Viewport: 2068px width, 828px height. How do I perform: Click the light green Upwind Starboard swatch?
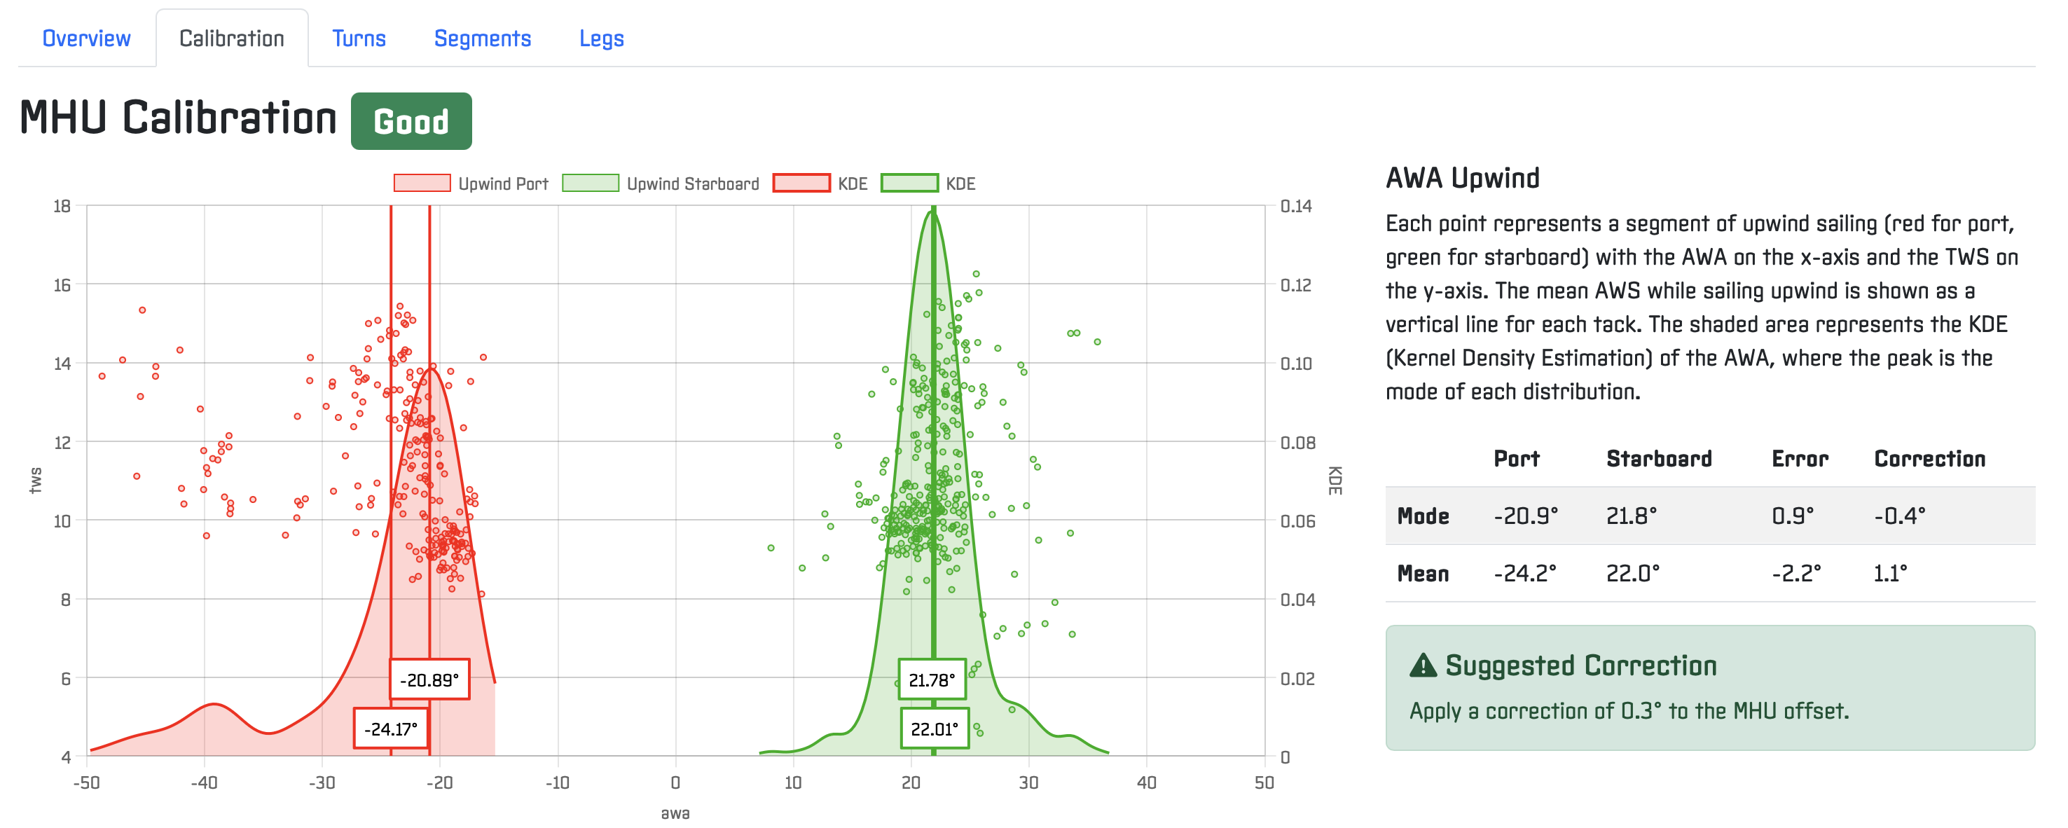(x=590, y=183)
